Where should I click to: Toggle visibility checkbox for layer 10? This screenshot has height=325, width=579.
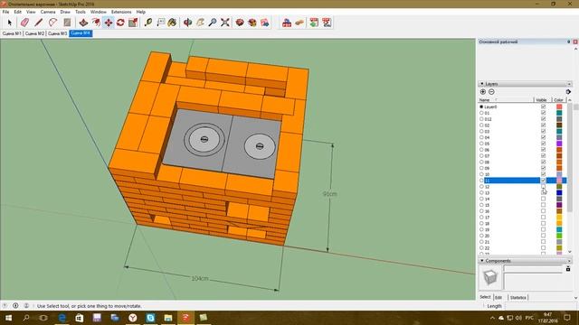pos(543,174)
